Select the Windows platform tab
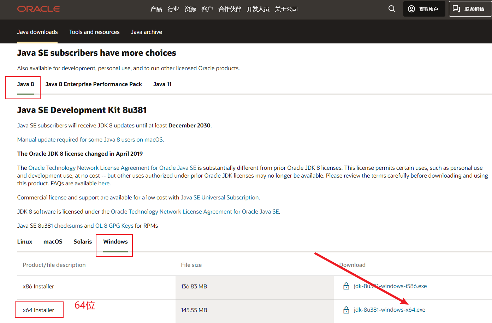This screenshot has width=492, height=323. (x=115, y=241)
